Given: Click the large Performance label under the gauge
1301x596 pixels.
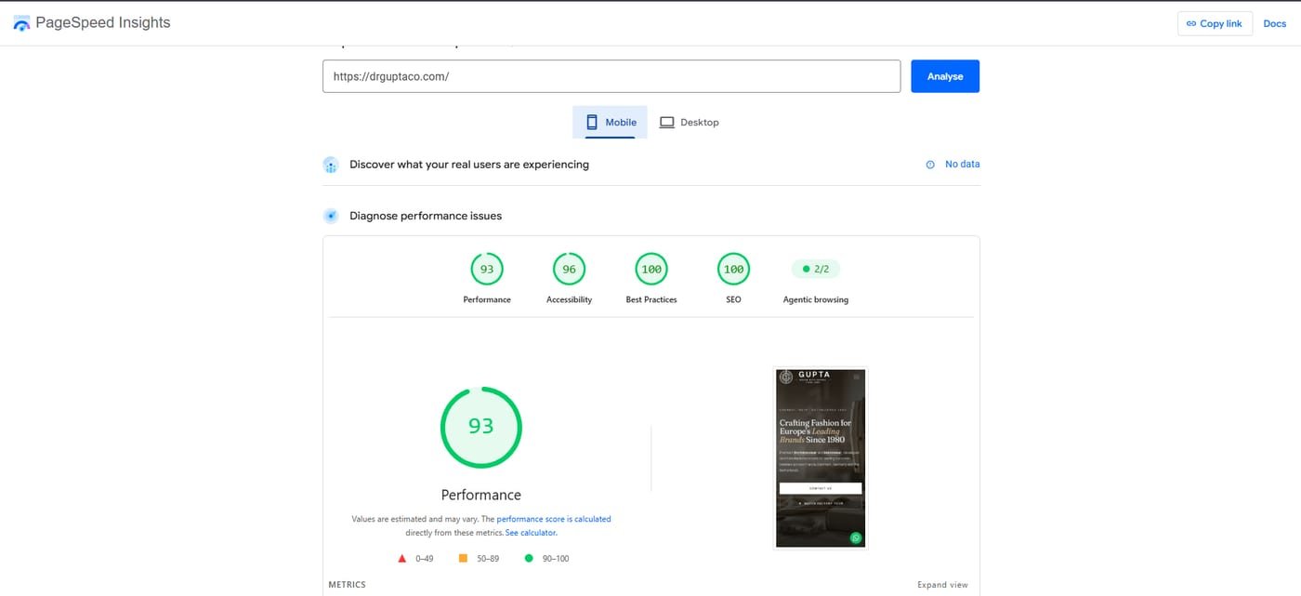Looking at the screenshot, I should [480, 495].
